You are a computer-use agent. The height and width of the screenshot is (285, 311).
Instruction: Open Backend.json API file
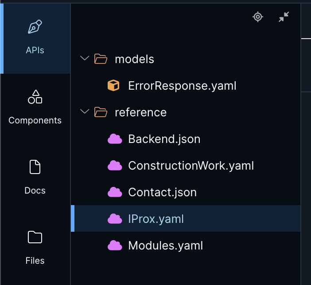tap(164, 139)
